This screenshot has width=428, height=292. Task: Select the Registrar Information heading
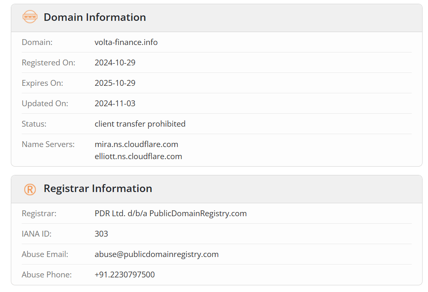point(98,188)
